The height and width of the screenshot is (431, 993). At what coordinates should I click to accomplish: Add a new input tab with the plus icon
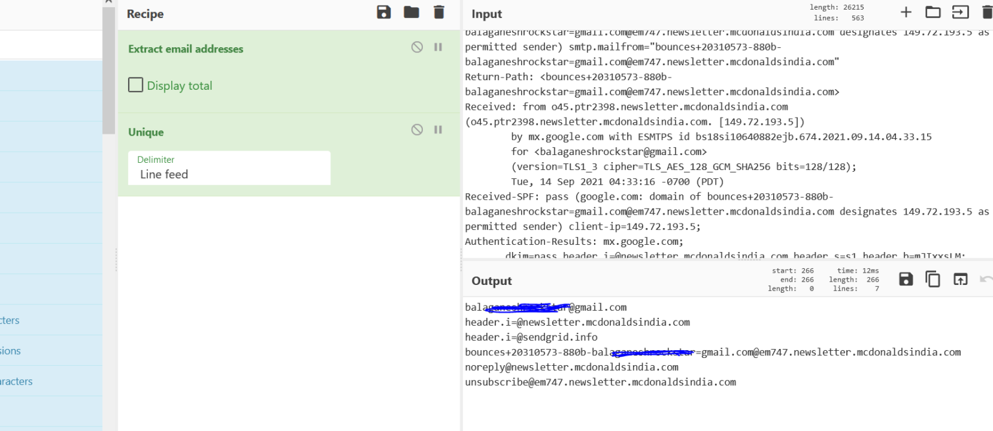click(906, 12)
